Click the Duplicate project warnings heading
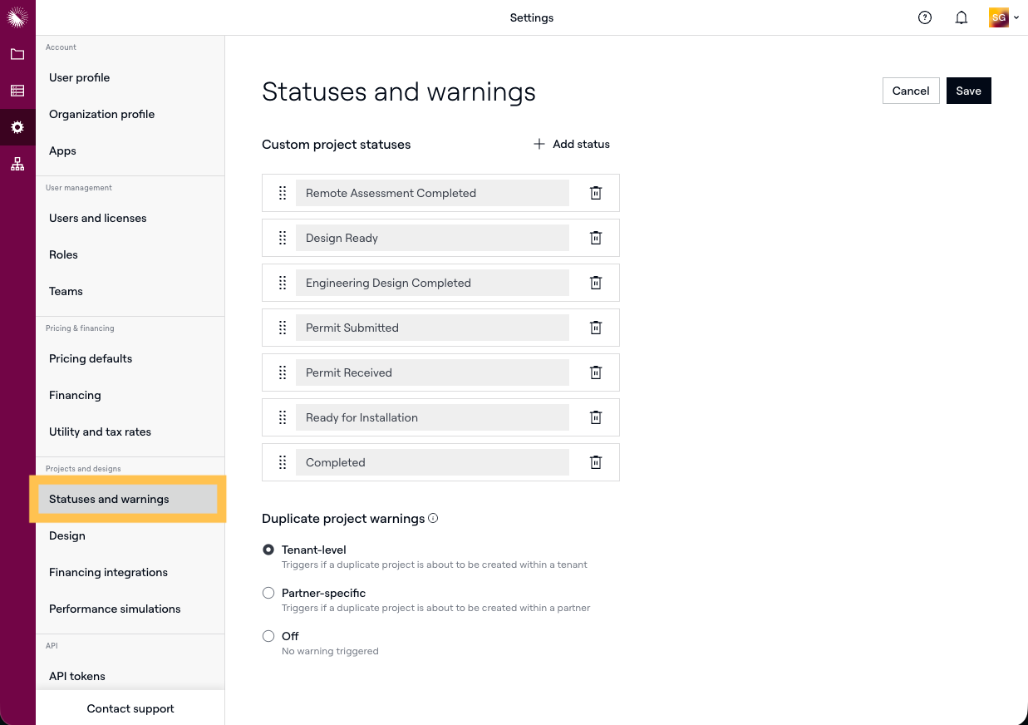The width and height of the screenshot is (1028, 725). [x=343, y=518]
